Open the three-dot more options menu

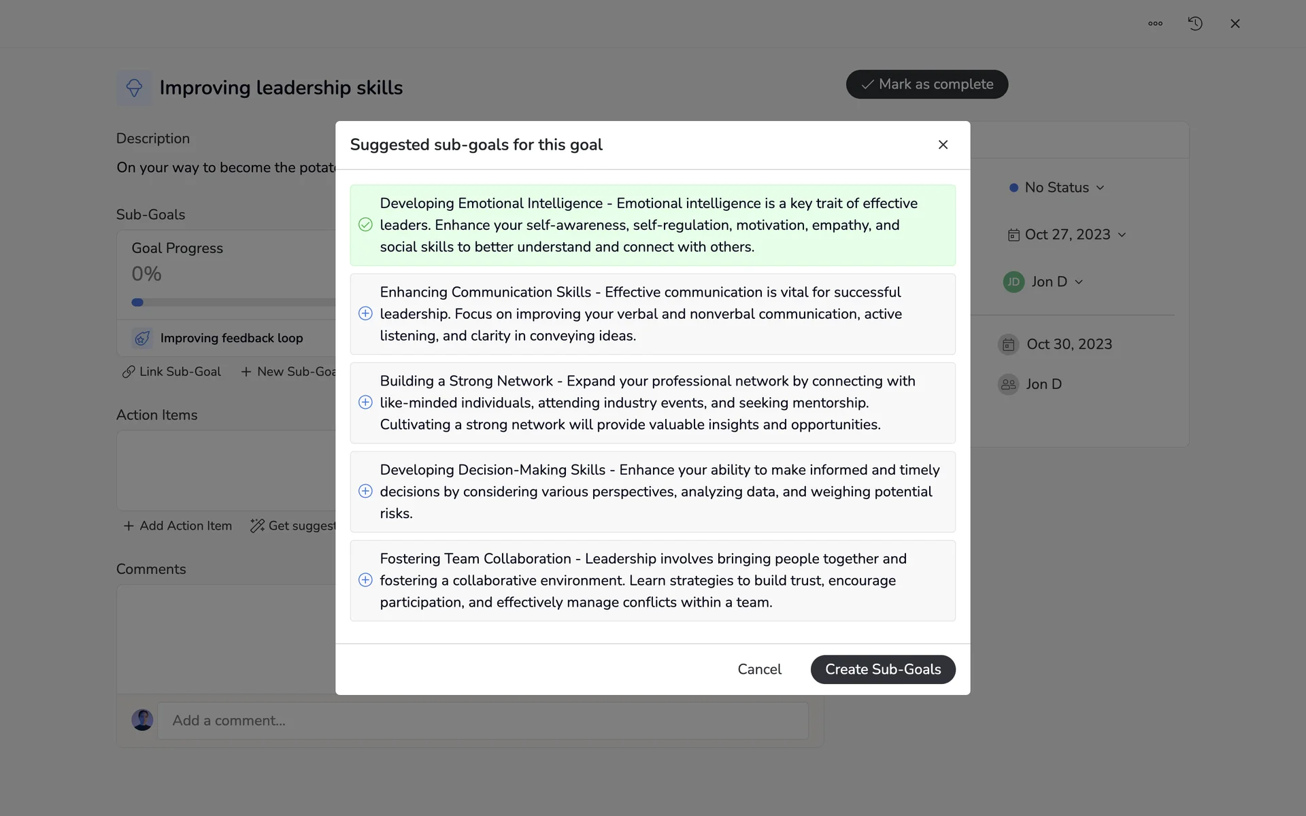1155,24
